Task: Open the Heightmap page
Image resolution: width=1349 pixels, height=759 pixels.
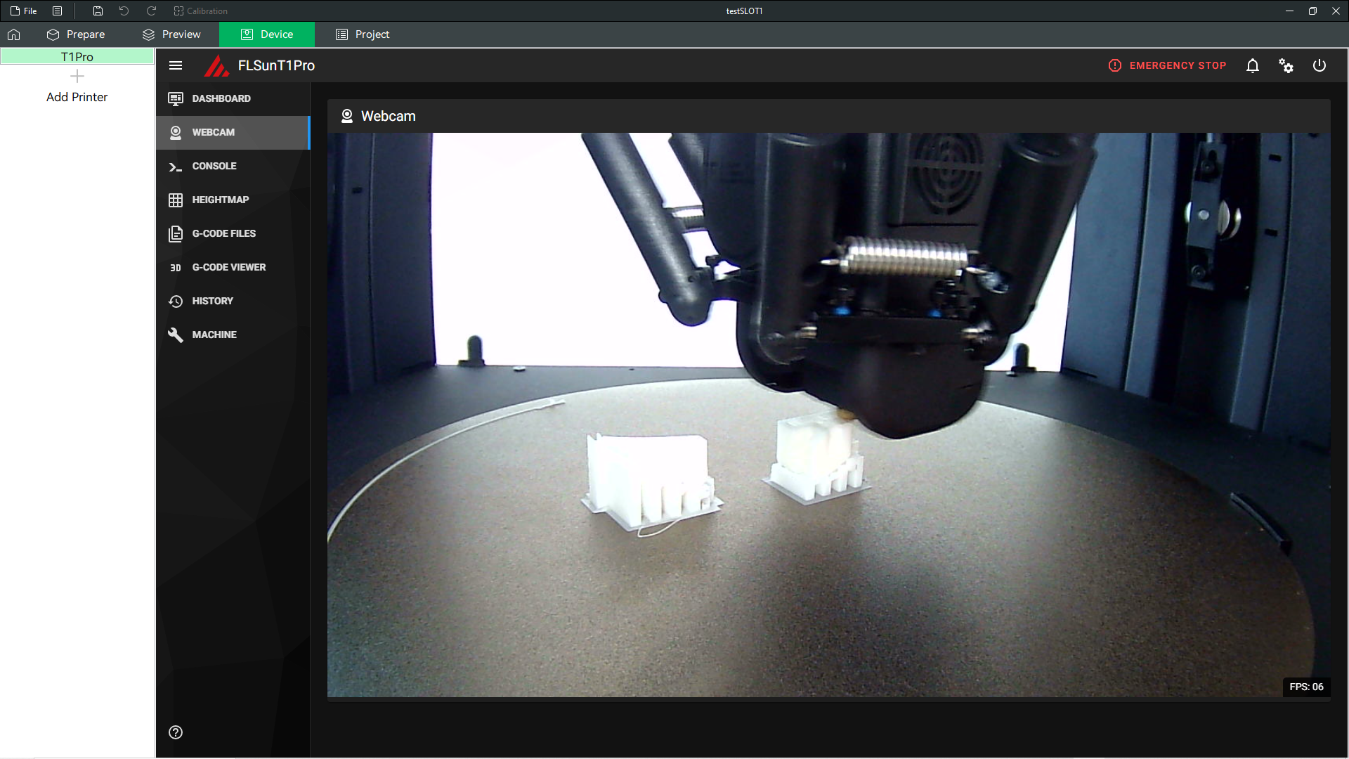Action: [233, 200]
